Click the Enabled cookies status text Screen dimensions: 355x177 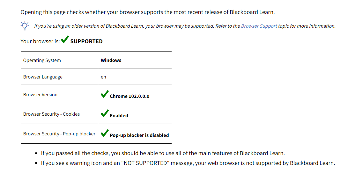pos(119,116)
